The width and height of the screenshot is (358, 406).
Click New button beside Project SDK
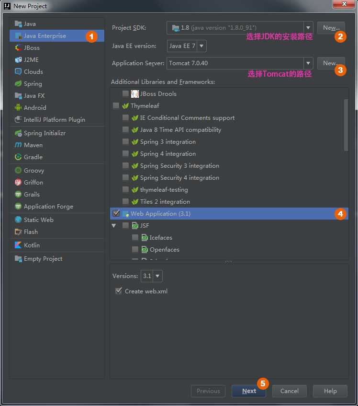[331, 28]
